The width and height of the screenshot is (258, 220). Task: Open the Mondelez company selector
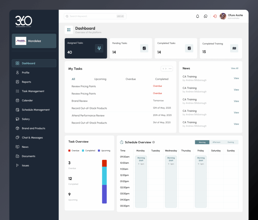[x=34, y=41]
